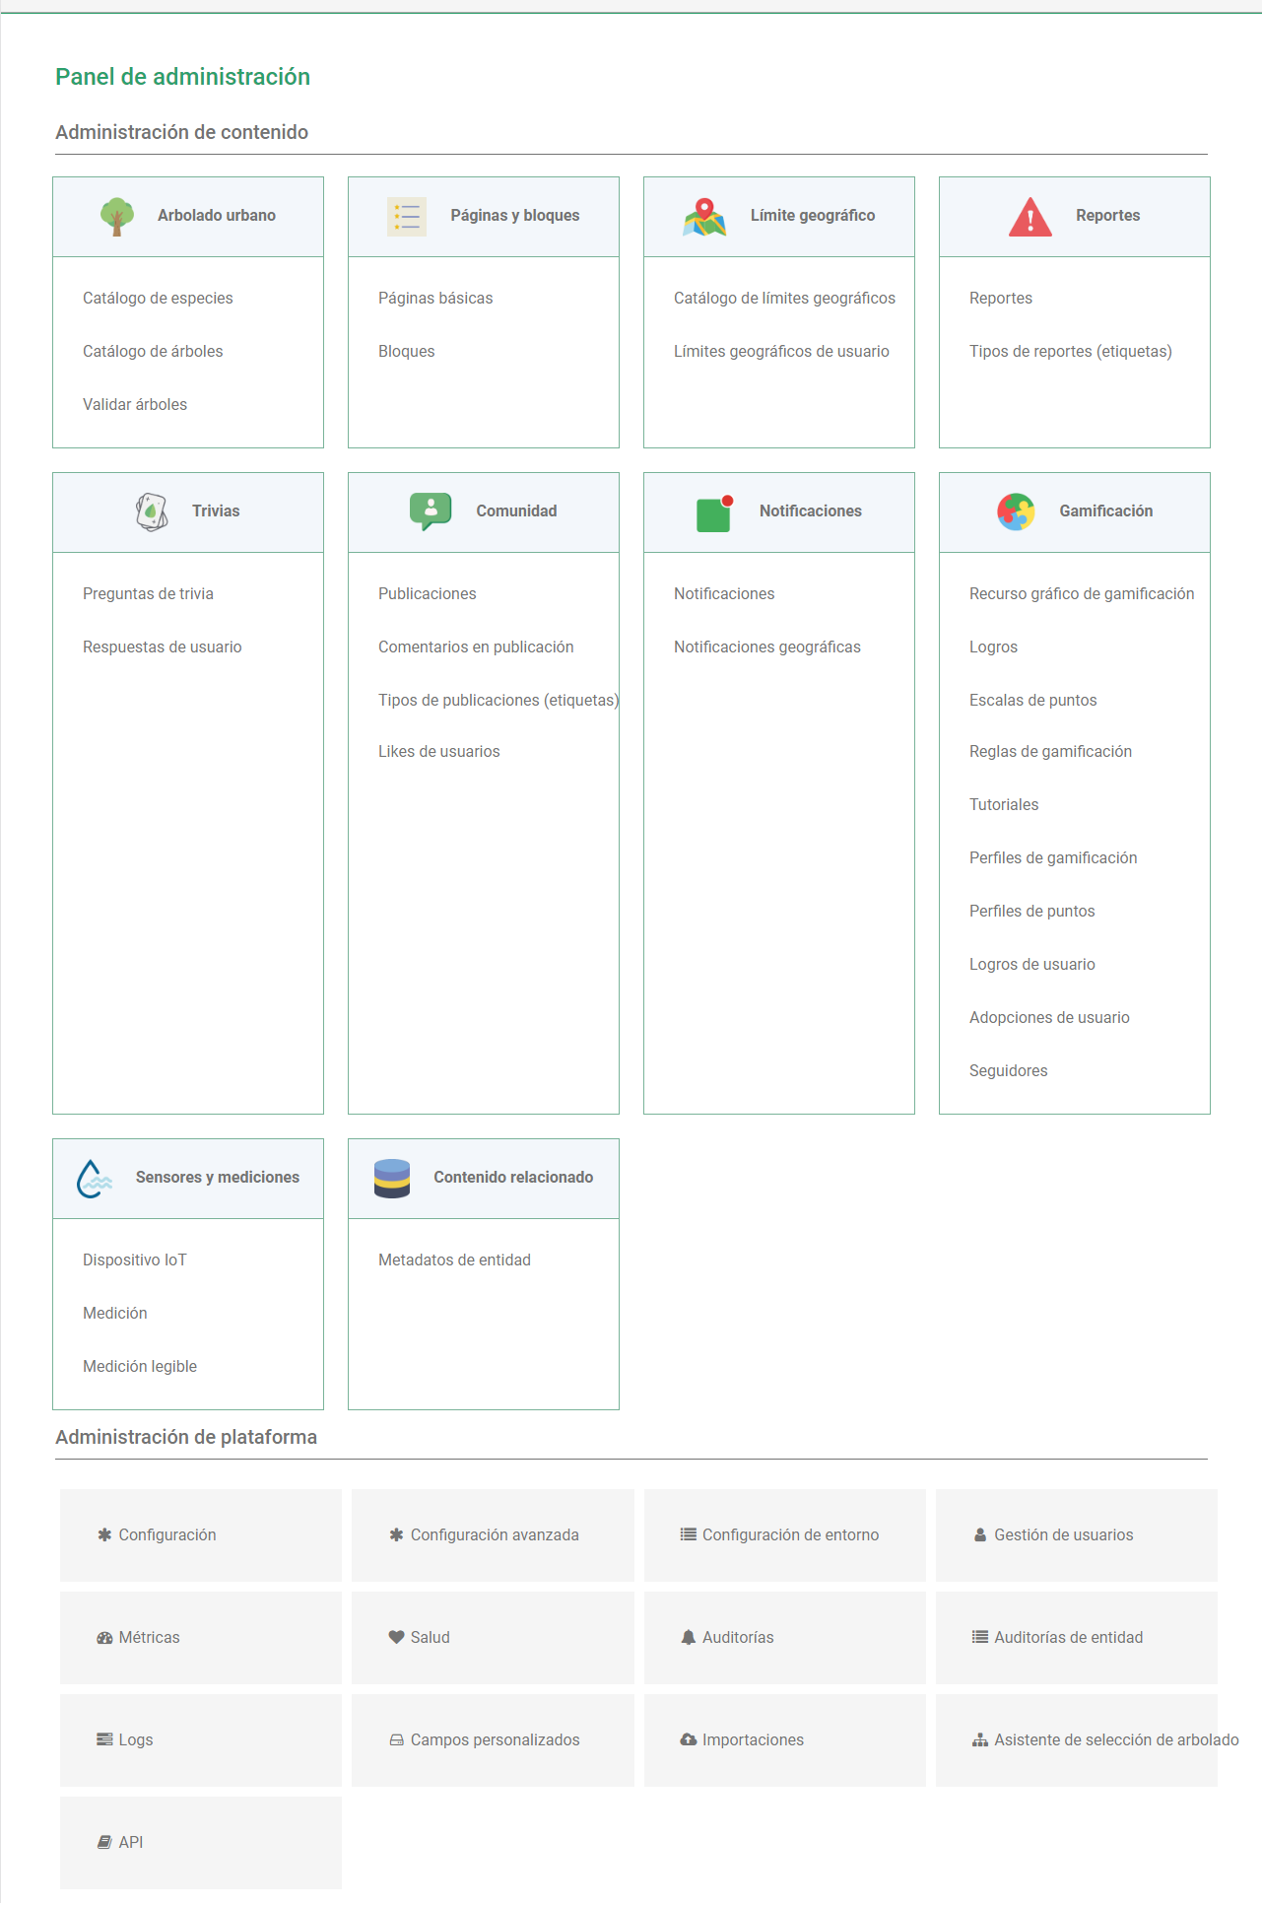The width and height of the screenshot is (1262, 1906).
Task: Open Medición legible
Action: 140,1366
